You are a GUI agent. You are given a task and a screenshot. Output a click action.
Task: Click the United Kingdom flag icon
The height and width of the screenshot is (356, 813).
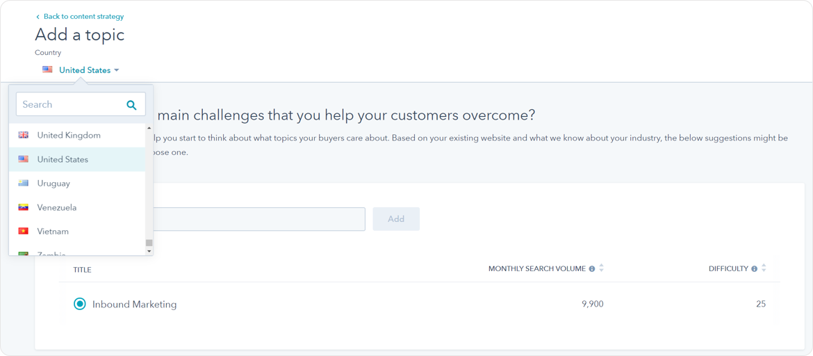(x=24, y=135)
